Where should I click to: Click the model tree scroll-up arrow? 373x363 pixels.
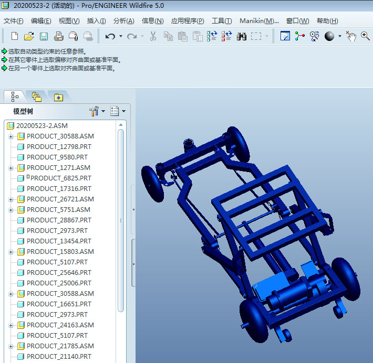pos(121,125)
